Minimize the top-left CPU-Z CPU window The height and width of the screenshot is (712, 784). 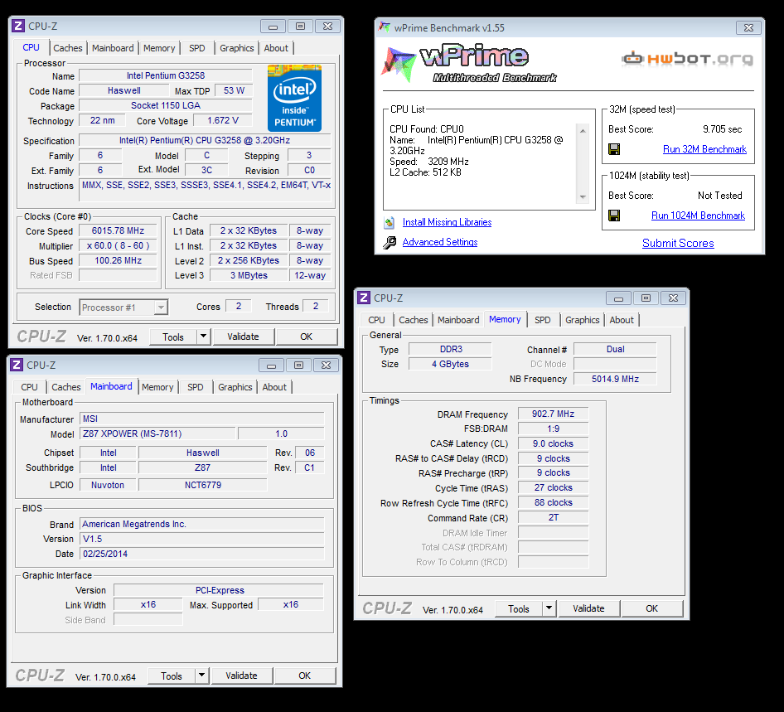coord(273,26)
